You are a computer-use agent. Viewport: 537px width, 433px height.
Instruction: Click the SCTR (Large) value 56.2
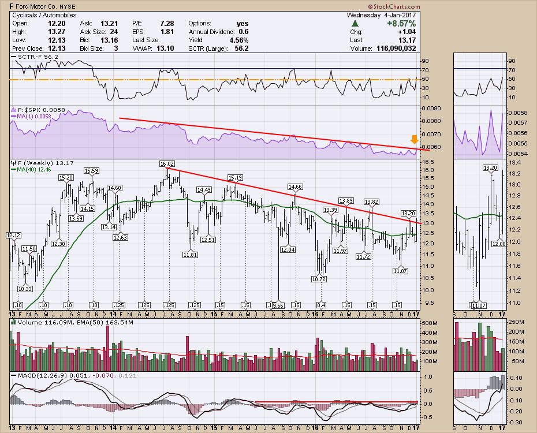click(x=241, y=48)
